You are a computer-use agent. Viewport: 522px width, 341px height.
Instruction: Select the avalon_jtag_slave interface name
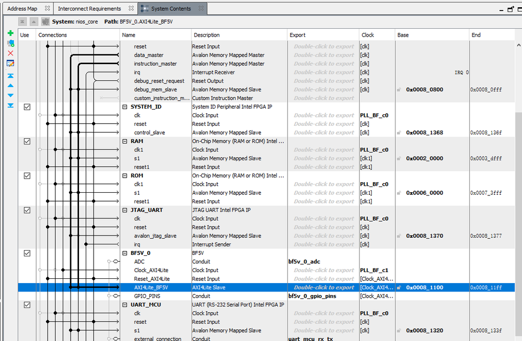[x=155, y=236]
